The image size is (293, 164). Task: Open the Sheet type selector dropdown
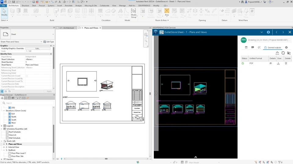point(53,34)
